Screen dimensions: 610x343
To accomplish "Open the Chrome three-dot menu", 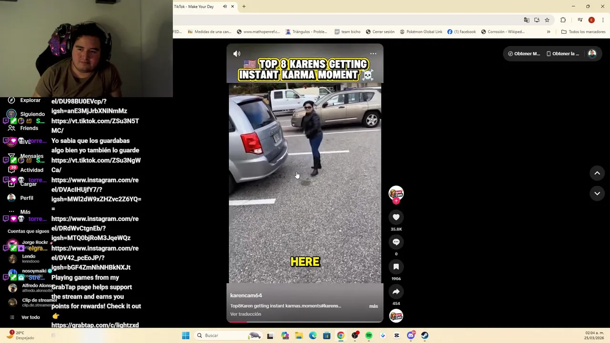I will click(x=603, y=20).
